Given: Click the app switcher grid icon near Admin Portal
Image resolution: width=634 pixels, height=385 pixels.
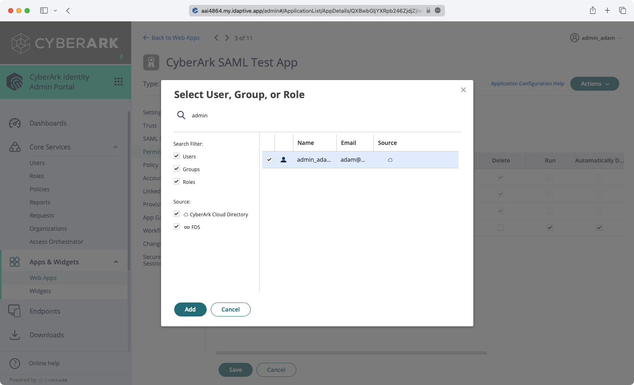Looking at the screenshot, I should click(119, 82).
